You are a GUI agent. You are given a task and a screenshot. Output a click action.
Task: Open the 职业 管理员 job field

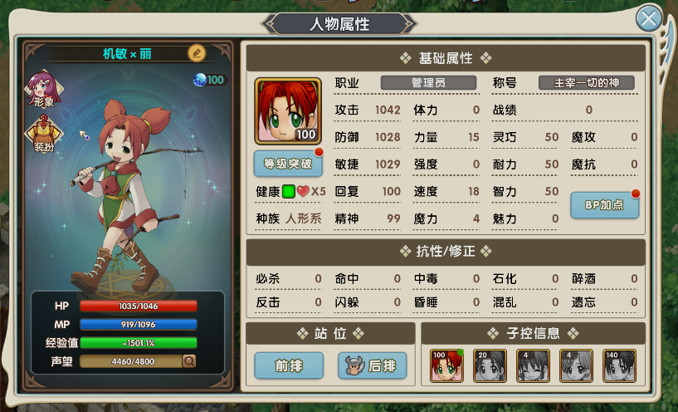point(428,83)
